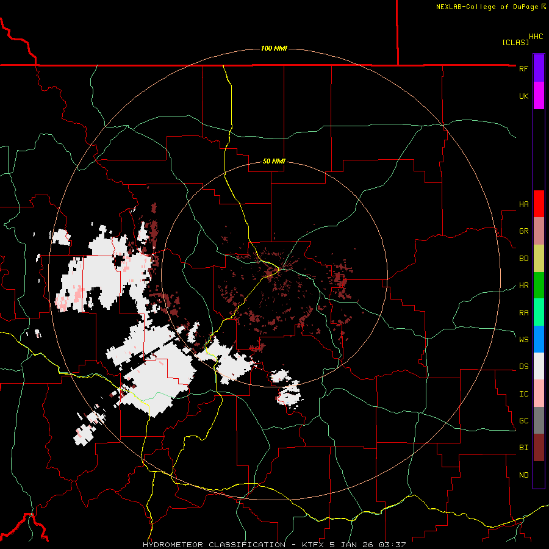Click the RF purple legend swatch
This screenshot has height=549, width=549.
[x=539, y=68]
